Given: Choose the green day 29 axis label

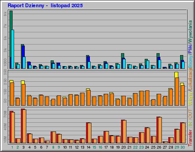Looking at the screenshot, I should 177,147.
